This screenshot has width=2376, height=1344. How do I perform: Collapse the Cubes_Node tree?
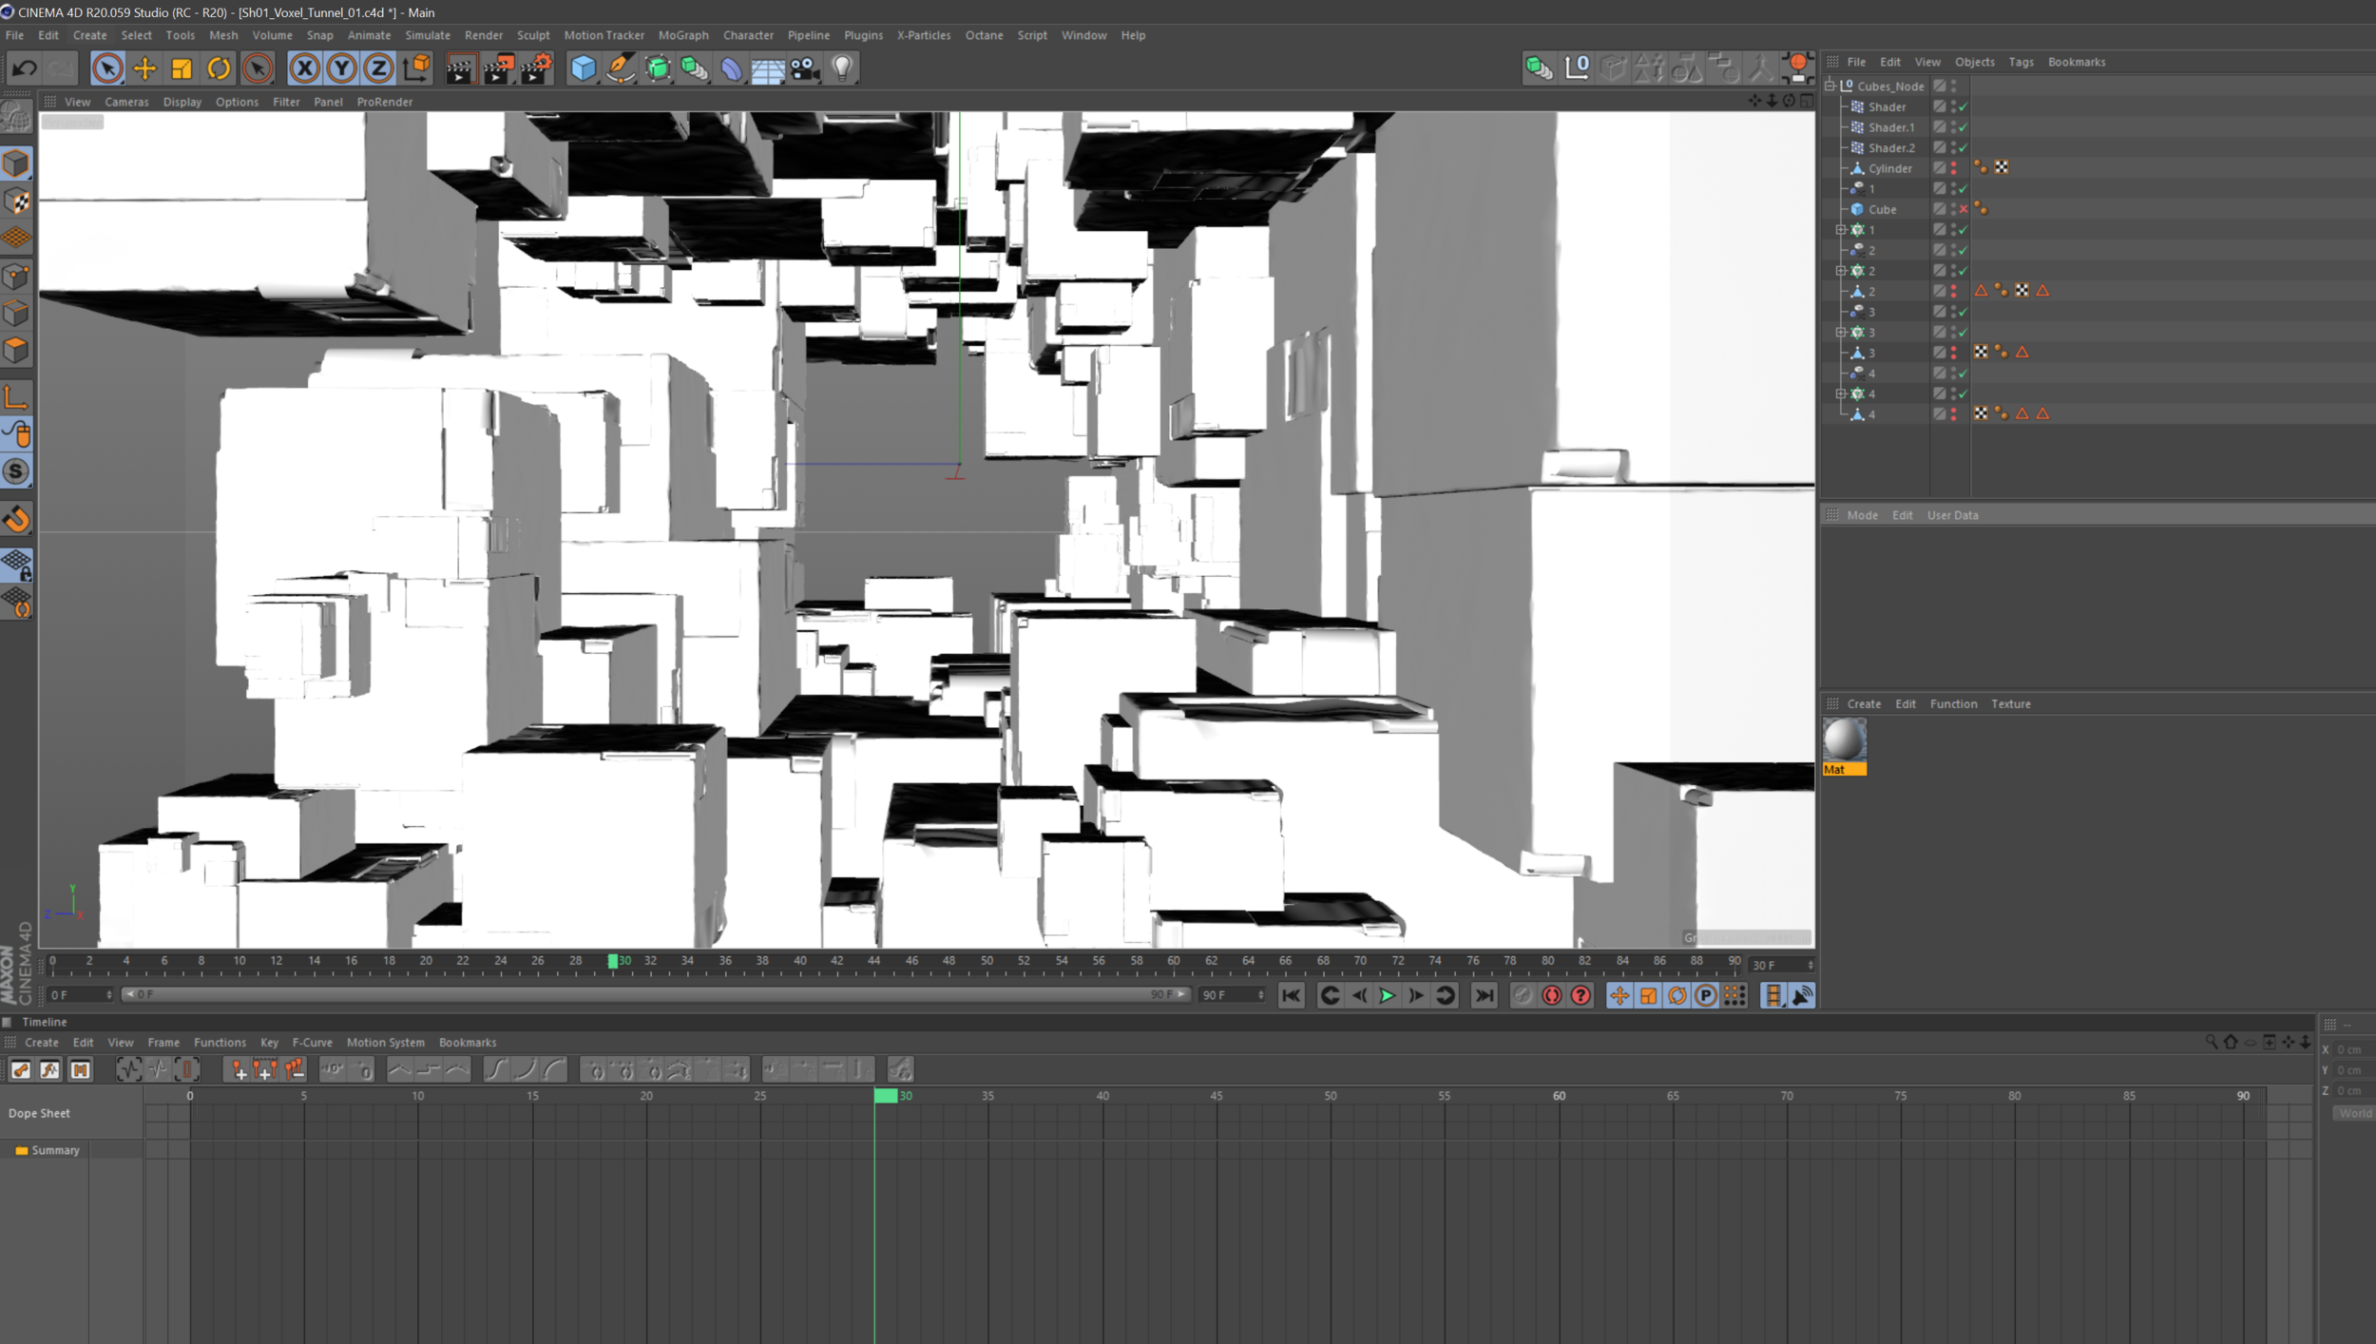[1830, 86]
